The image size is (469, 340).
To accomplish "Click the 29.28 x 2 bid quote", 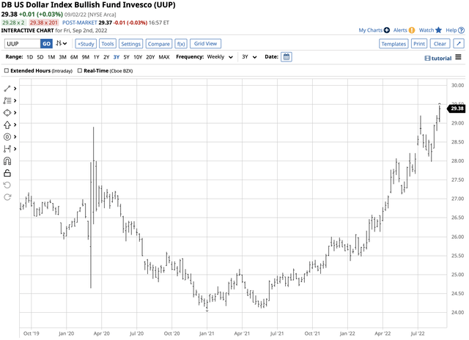I will coord(13,23).
